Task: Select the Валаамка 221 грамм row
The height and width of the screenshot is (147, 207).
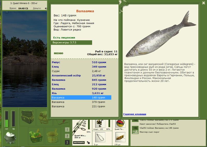Action: [81, 106]
